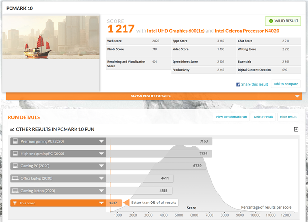Click the junk boat benchmark thumbnail image
Image resolution: width=308 pixels, height=222 pixels.
51,38
